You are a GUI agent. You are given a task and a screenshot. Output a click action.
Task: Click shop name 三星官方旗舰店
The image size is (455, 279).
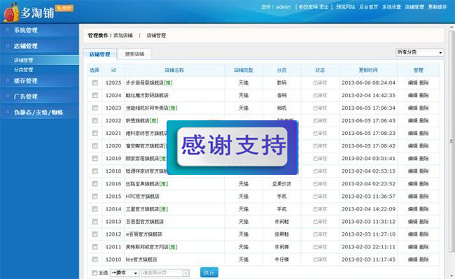pyautogui.click(x=142, y=209)
